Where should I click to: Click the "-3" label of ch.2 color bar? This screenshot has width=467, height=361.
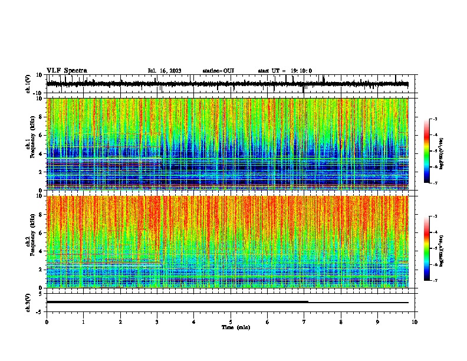coord(435,216)
